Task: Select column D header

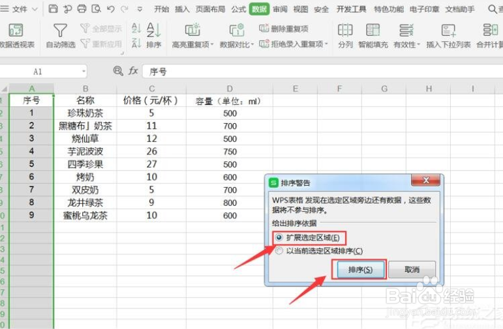Action: tap(230, 89)
